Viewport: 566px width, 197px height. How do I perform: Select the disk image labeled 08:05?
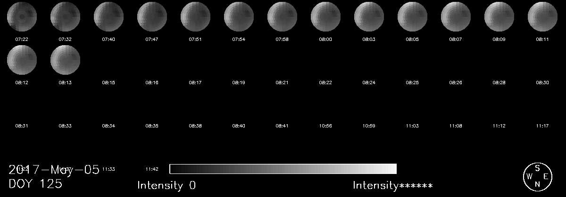412,16
